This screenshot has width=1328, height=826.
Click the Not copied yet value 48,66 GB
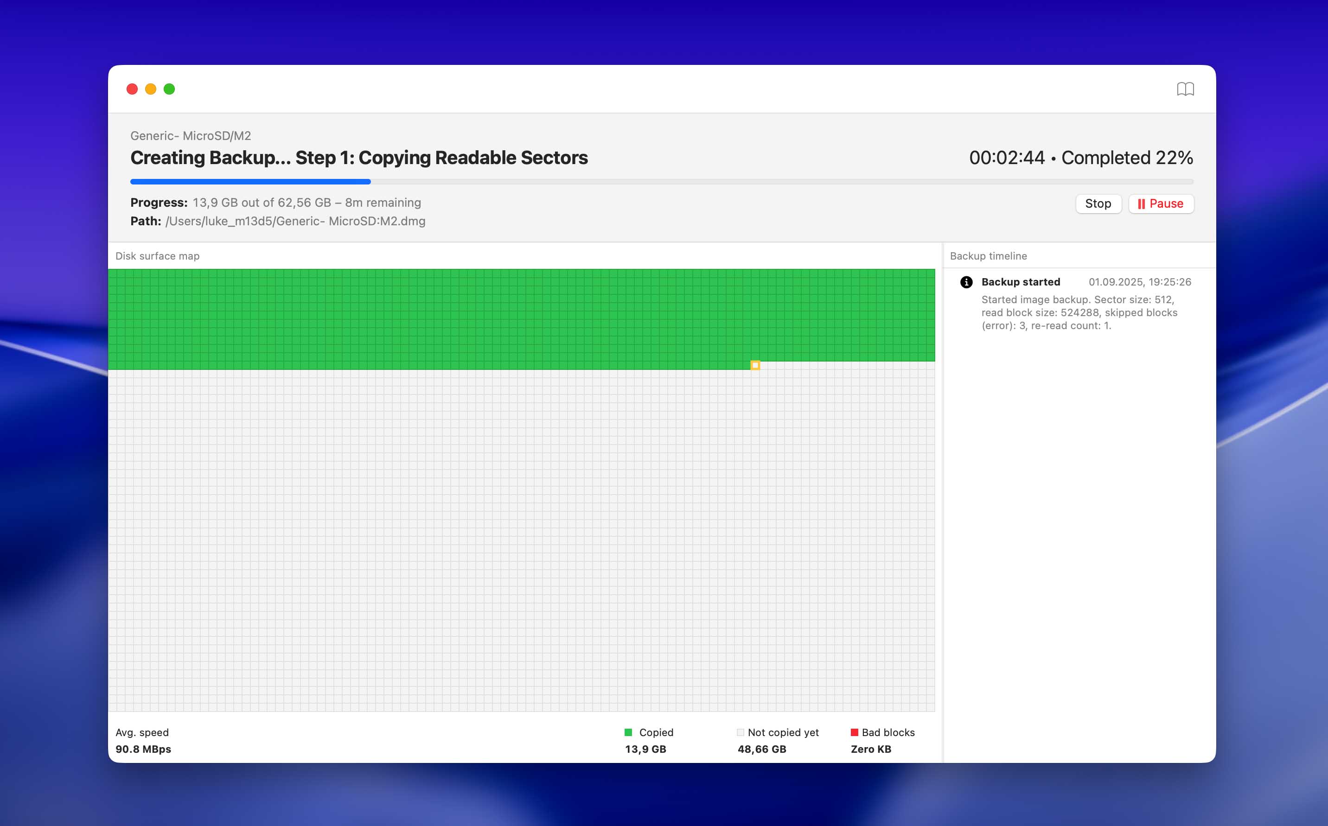[x=762, y=749]
